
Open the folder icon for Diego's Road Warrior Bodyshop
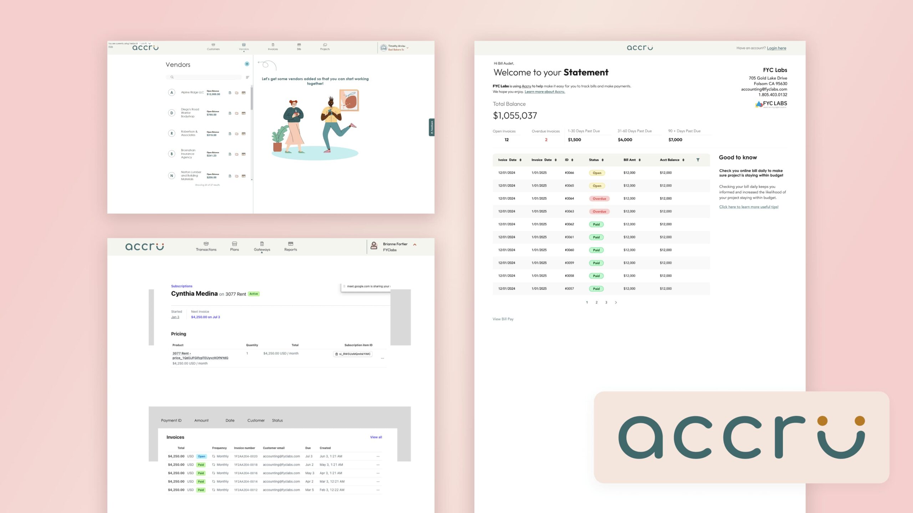click(236, 113)
